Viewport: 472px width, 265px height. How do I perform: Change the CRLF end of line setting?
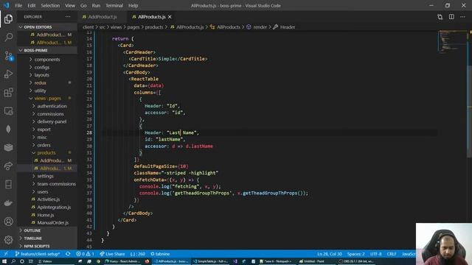[392, 254]
